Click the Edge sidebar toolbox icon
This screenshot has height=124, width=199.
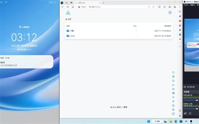coord(180,21)
